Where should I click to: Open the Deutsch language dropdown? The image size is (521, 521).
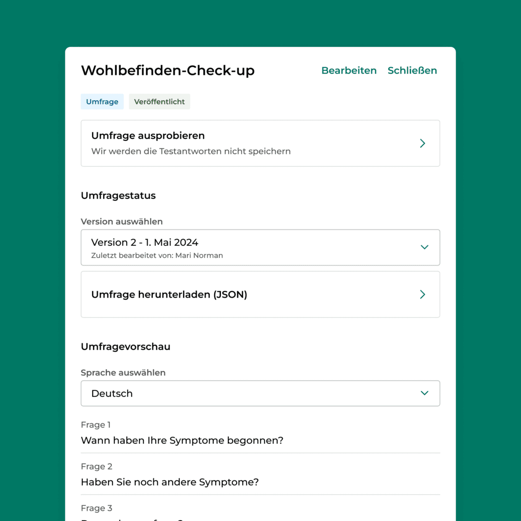coord(260,393)
